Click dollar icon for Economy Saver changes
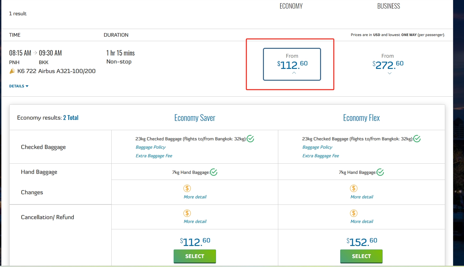The height and width of the screenshot is (267, 464). coord(187,189)
